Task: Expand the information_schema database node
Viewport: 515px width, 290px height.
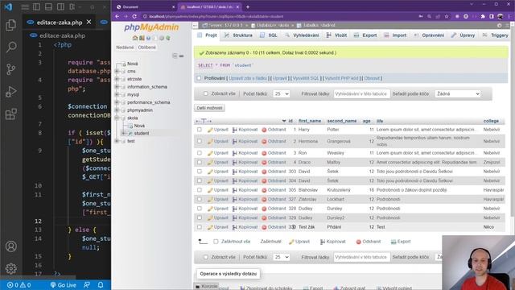Action: 117,87
